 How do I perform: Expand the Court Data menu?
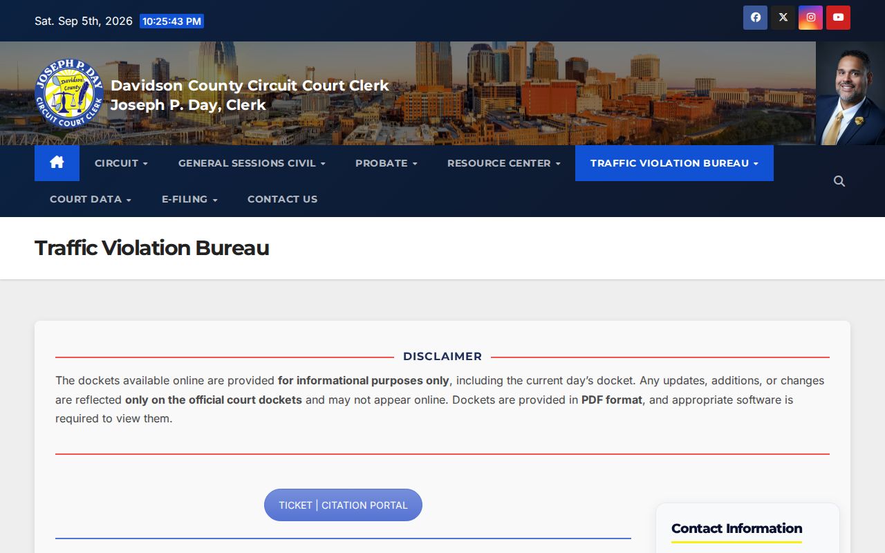[91, 199]
